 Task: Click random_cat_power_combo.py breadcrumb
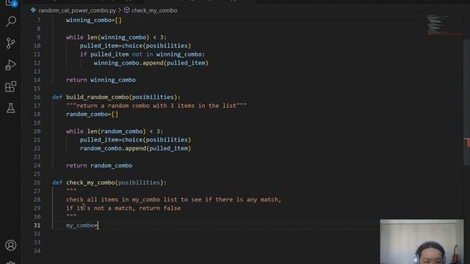77,10
